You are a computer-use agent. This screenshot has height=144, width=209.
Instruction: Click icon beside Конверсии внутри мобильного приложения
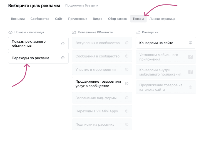coord(190,72)
